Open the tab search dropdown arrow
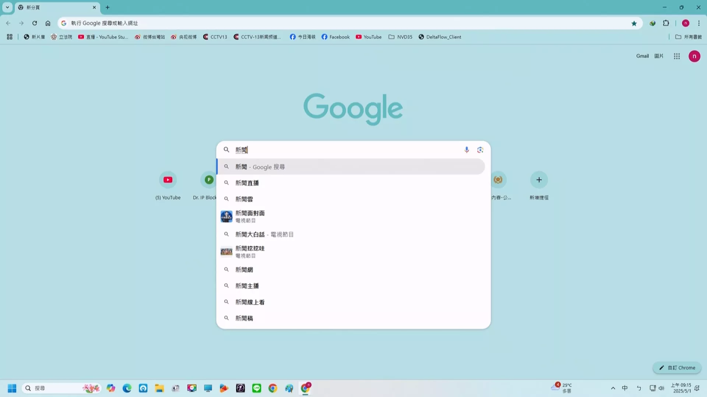707x397 pixels. tap(7, 7)
